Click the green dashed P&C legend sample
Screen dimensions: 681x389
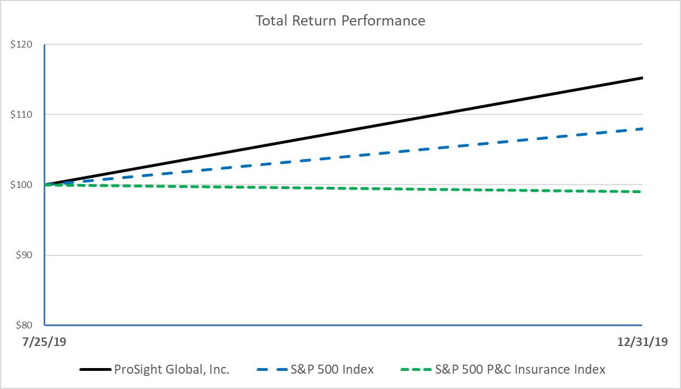(x=414, y=370)
